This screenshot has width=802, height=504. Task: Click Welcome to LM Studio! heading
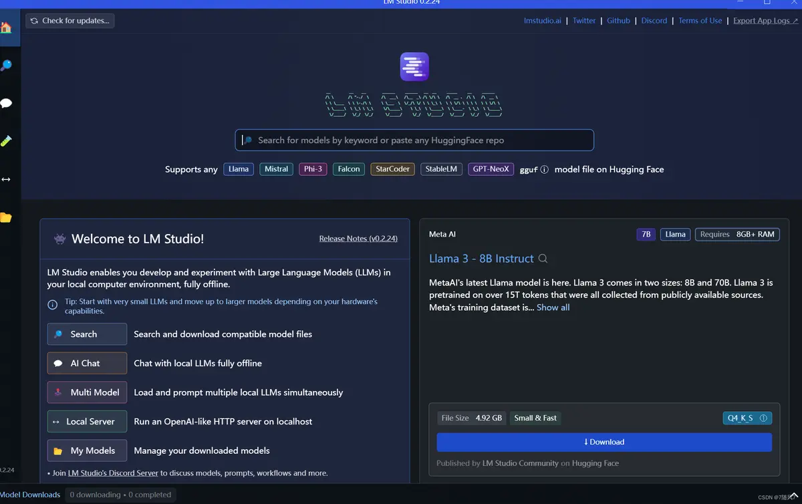138,239
